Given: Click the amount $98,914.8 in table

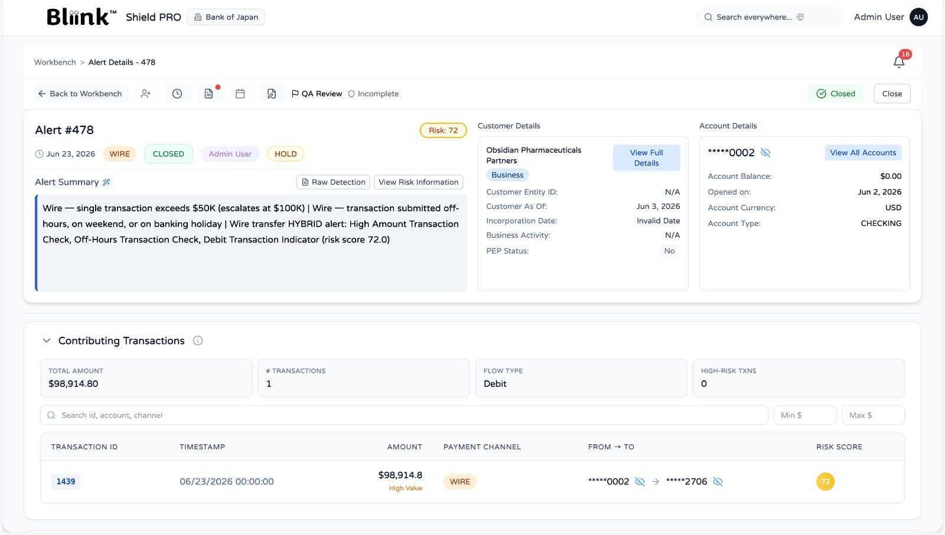Looking at the screenshot, I should [400, 475].
